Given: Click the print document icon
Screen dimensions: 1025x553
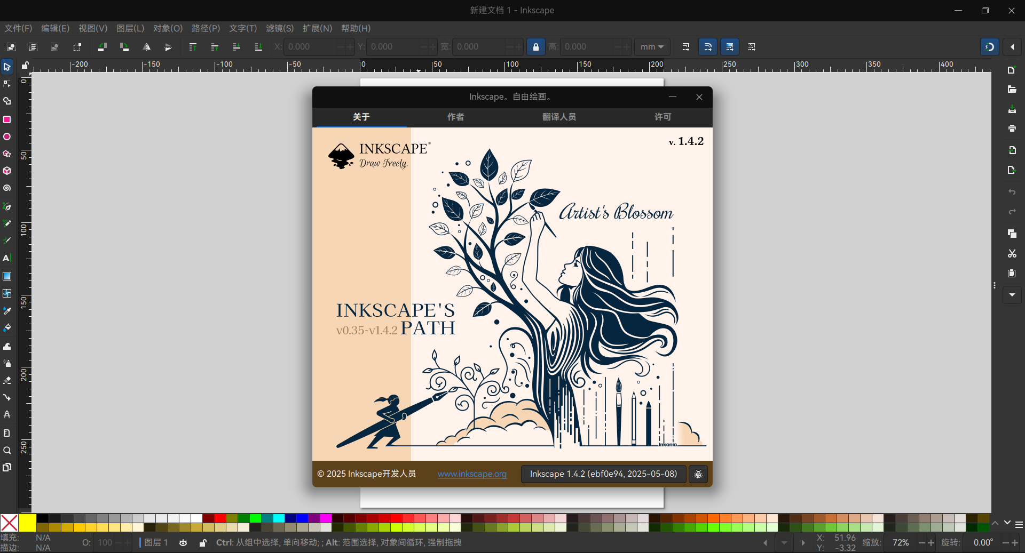Looking at the screenshot, I should (1012, 129).
